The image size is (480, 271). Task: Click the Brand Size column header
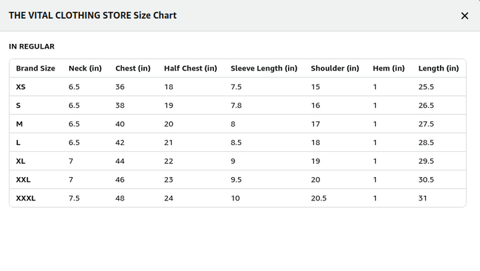tap(35, 69)
